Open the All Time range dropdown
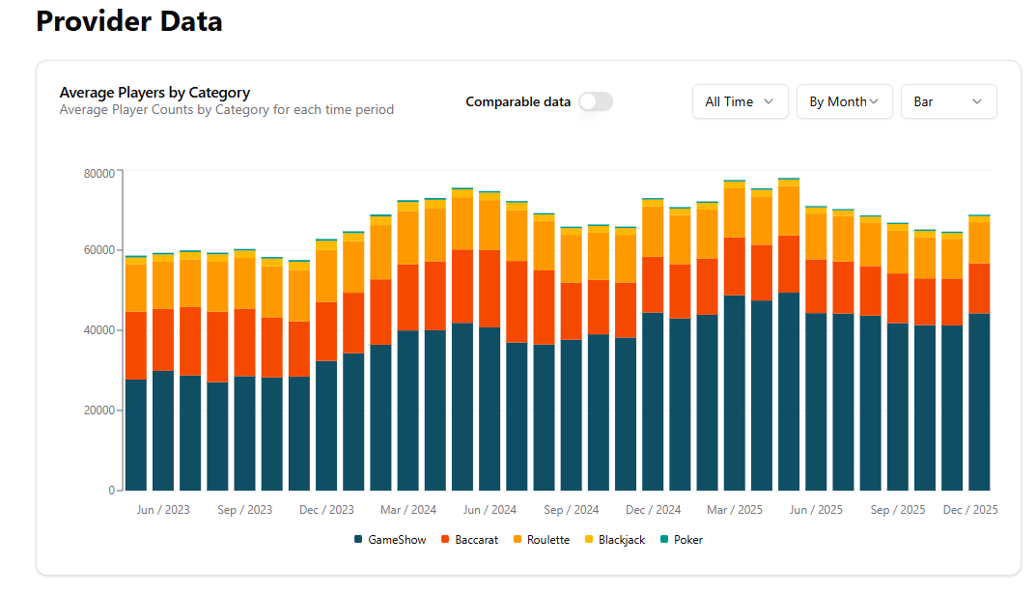1036x594 pixels. 740,101
